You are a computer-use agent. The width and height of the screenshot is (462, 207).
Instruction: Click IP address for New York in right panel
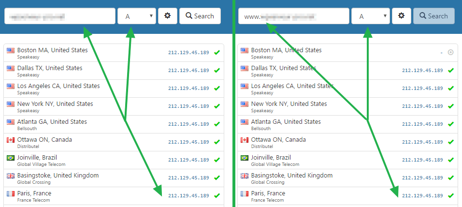pyautogui.click(x=422, y=106)
